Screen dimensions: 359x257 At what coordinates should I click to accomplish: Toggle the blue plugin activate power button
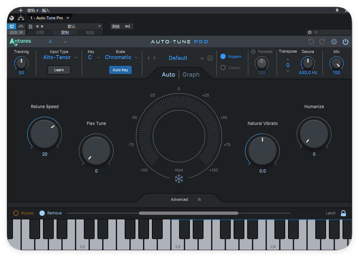(12, 26)
